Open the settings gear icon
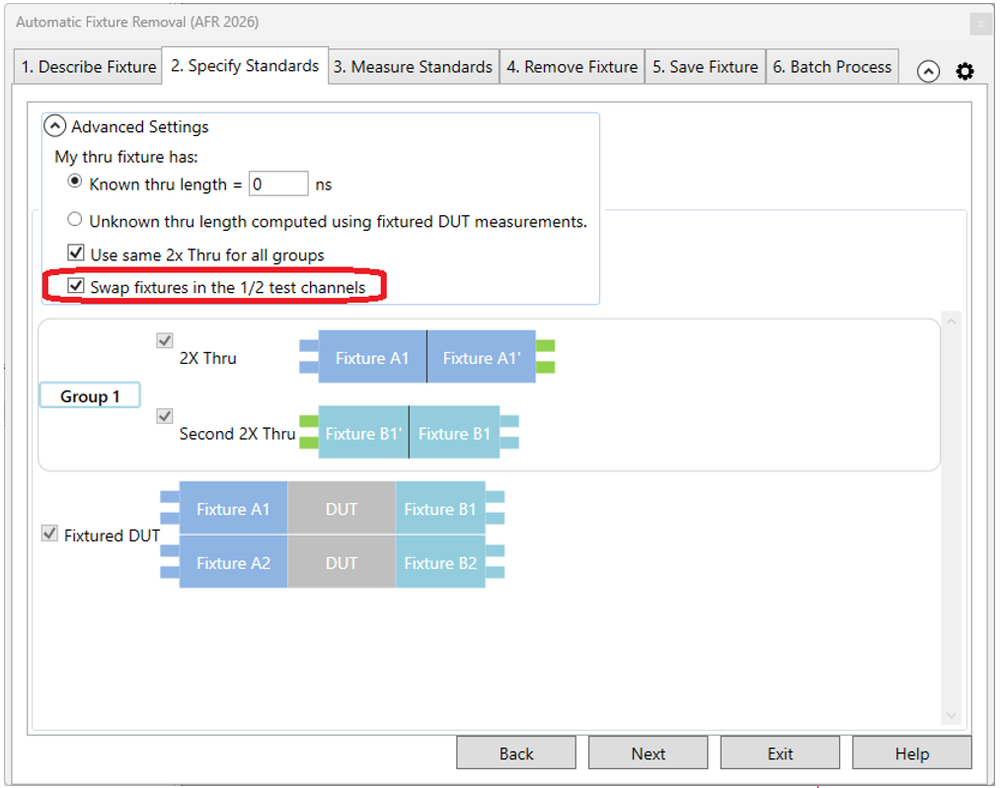1000x788 pixels. point(964,71)
